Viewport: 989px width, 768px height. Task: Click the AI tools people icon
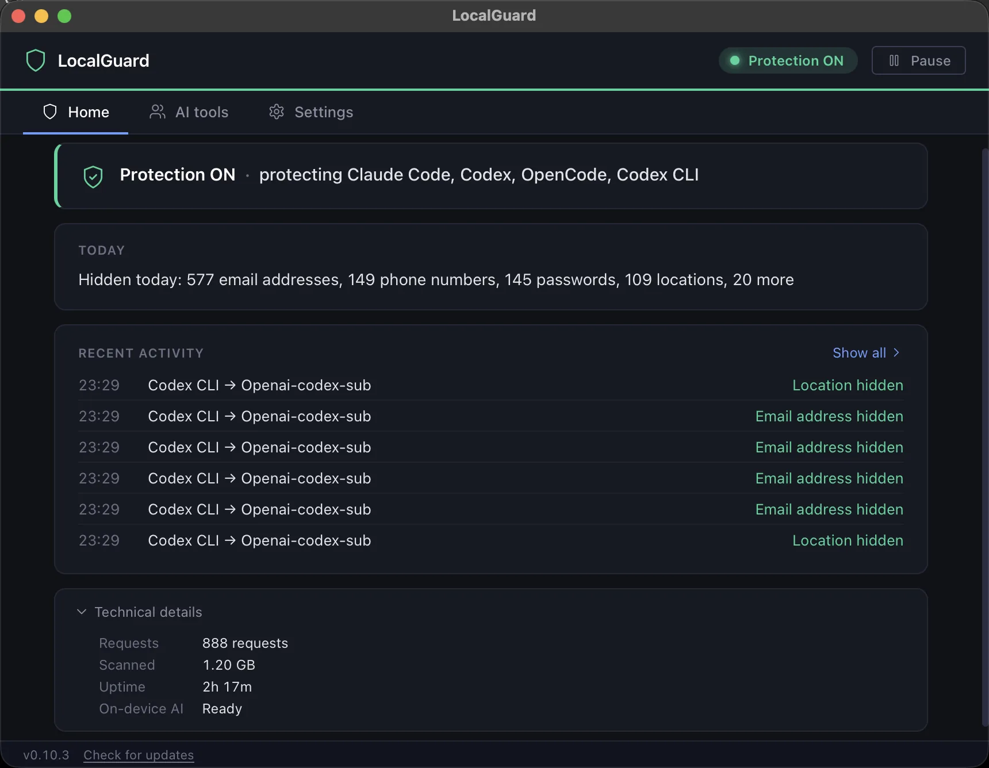click(158, 112)
